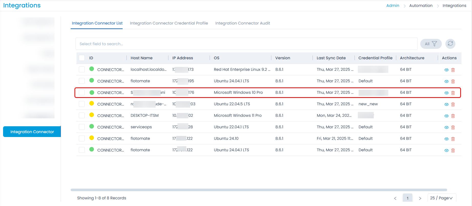Select the serviceops connector checkbox
This screenshot has height=206, width=472.
pos(82,127)
